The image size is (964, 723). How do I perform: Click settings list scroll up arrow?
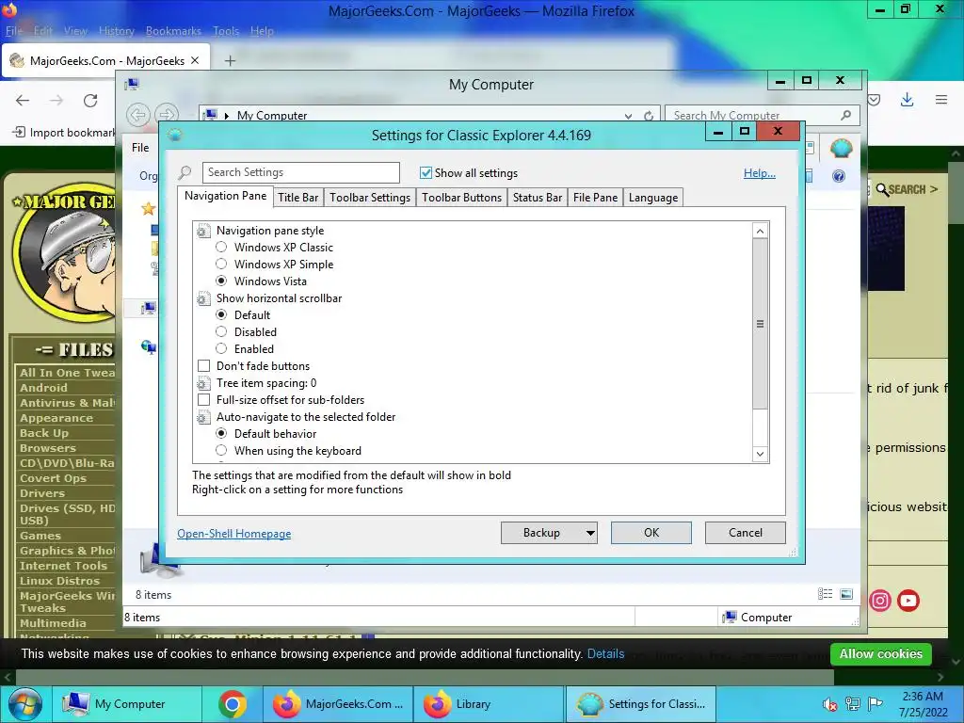(x=760, y=232)
